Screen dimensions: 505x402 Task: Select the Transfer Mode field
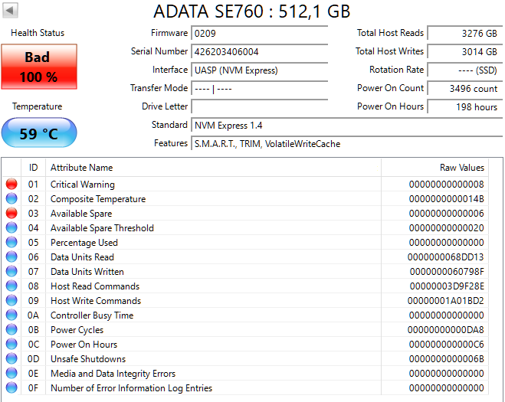coord(260,88)
